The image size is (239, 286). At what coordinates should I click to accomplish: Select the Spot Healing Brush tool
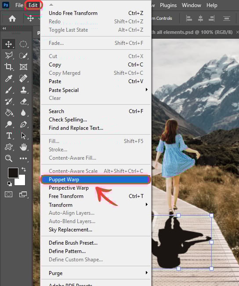(x=23, y=78)
